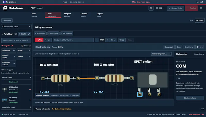The image size is (206, 117).
Task: Expand the Wiring rule checks section
Action: click(x=42, y=109)
